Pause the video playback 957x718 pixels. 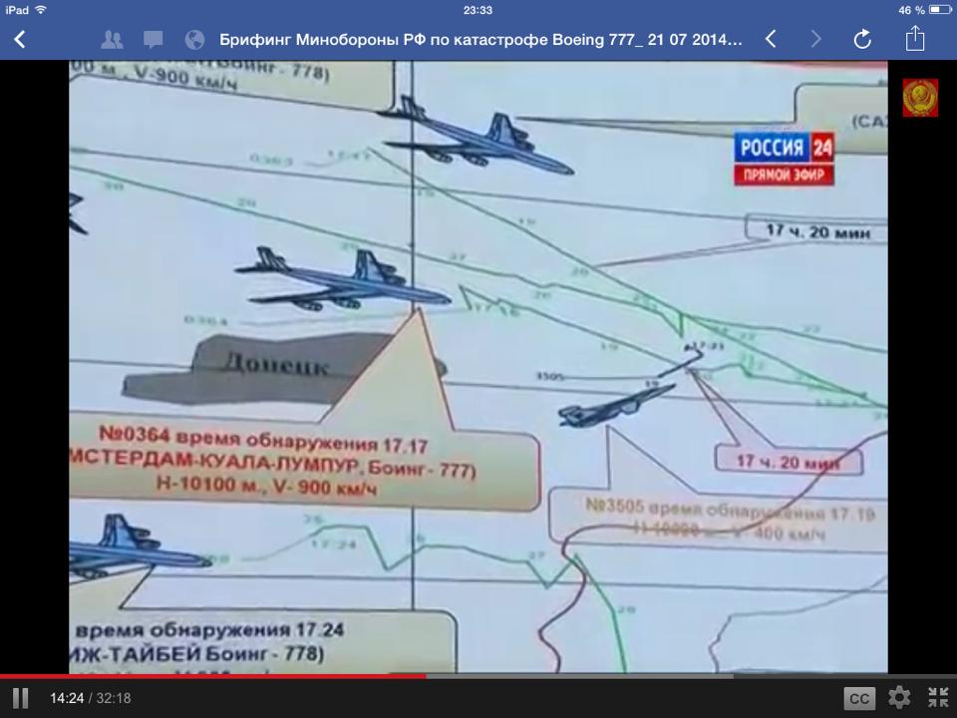pyautogui.click(x=20, y=698)
